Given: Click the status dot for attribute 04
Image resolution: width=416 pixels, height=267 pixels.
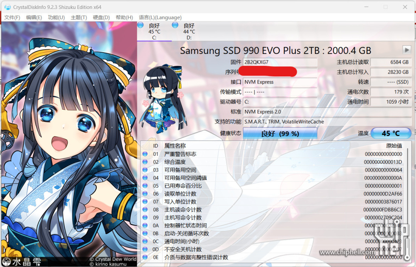Looking at the screenshot, I should tap(145, 178).
